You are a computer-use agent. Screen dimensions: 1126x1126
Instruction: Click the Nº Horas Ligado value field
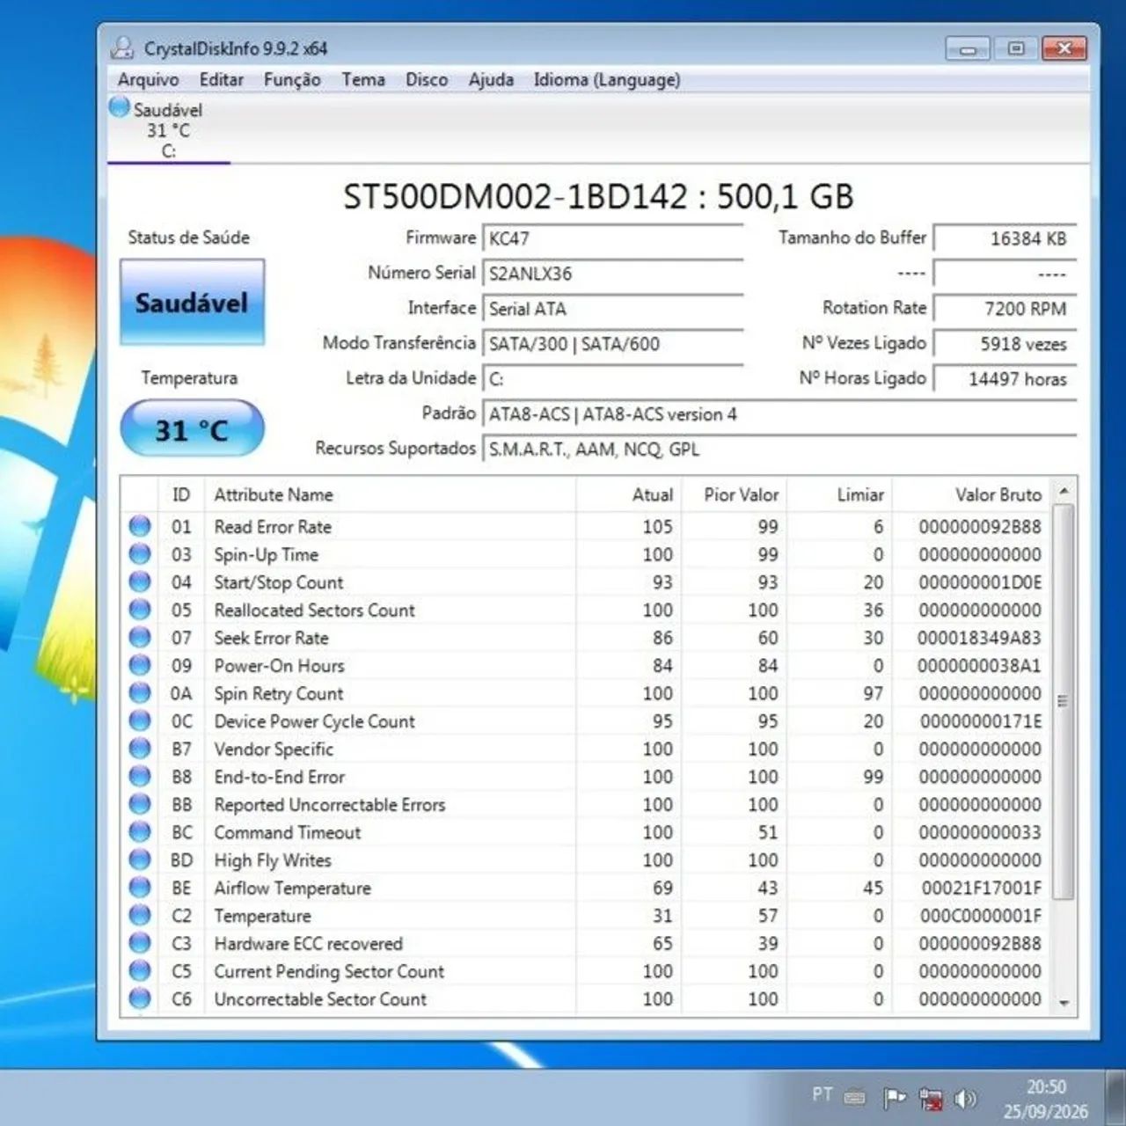[1005, 379]
